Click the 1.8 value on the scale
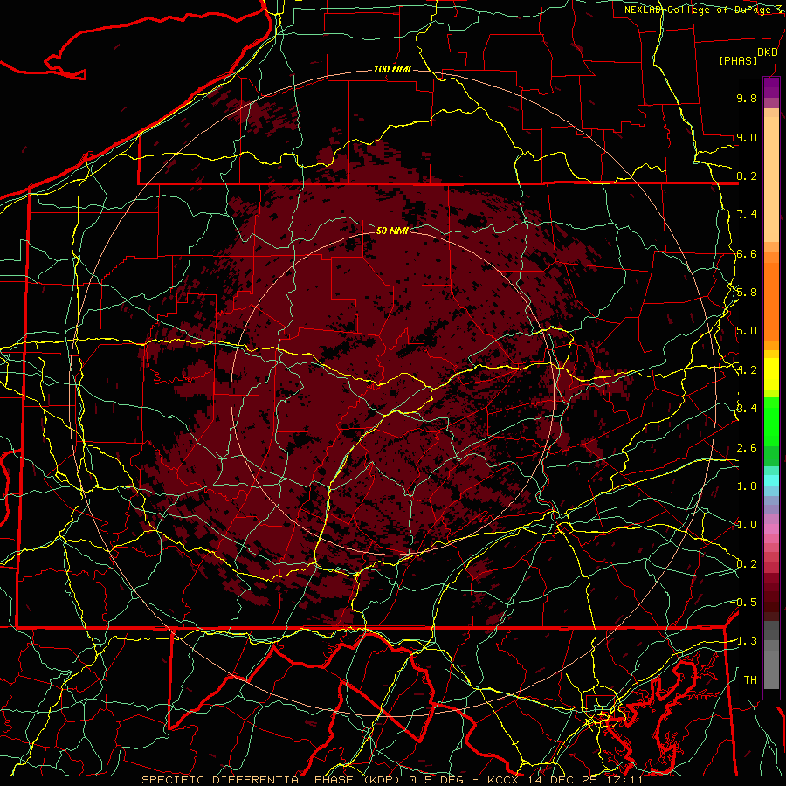The height and width of the screenshot is (786, 786). pos(747,486)
